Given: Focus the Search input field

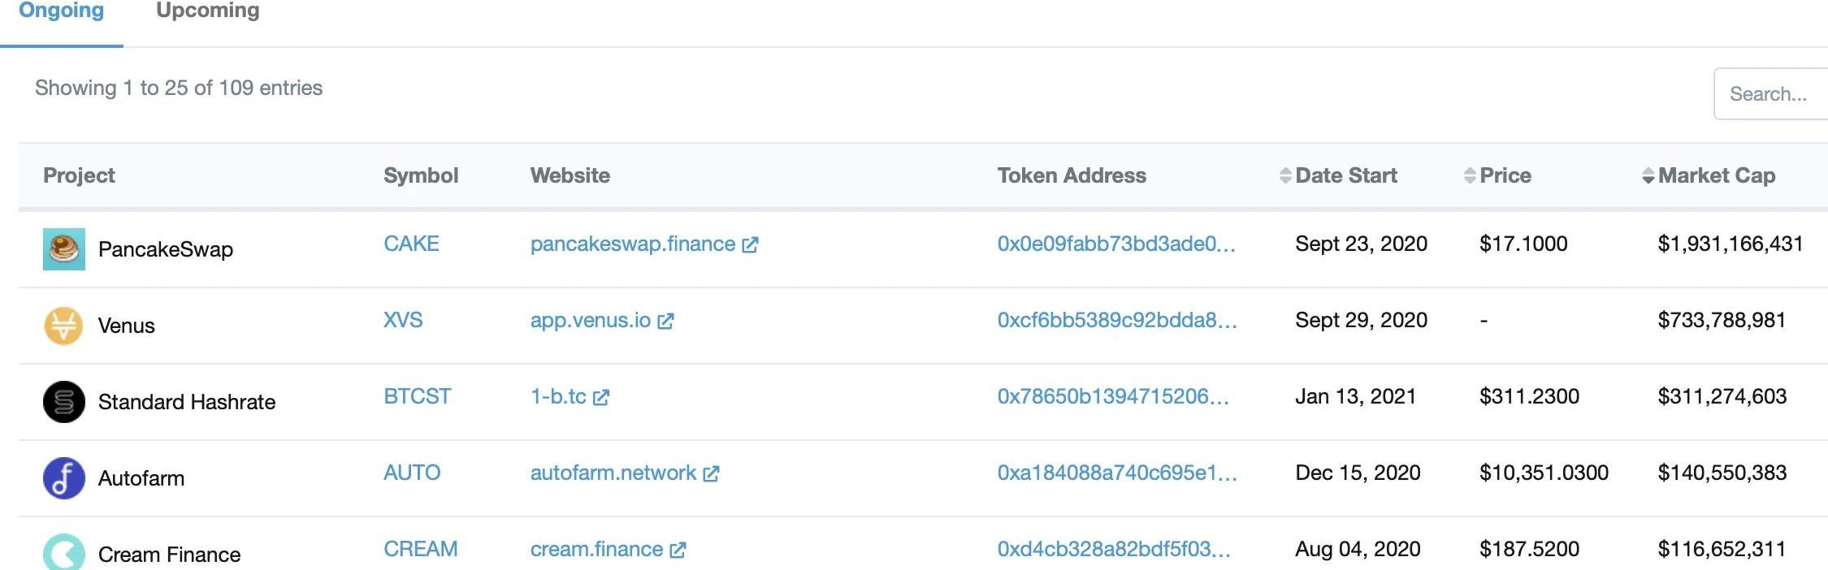Looking at the screenshot, I should (1771, 94).
